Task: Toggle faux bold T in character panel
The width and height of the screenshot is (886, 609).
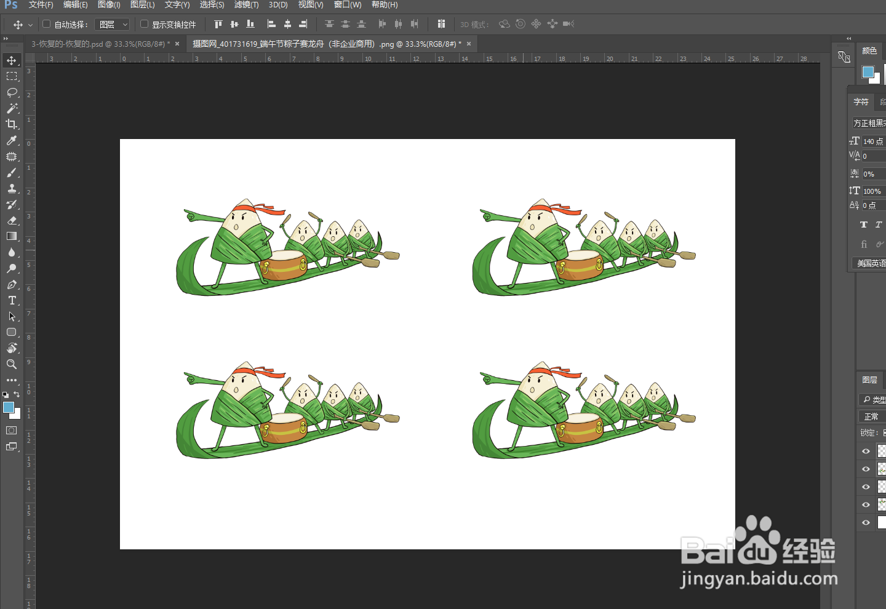Action: click(x=864, y=225)
